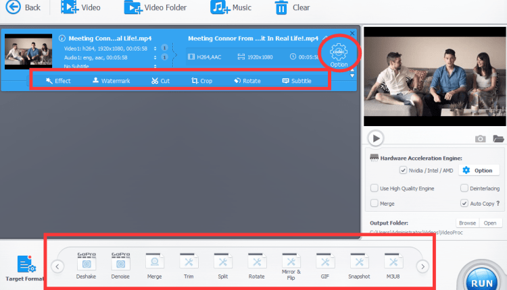The image size is (507, 290).
Task: Toggle the Nvidia / Intel / AMD checkbox
Action: tap(404, 171)
